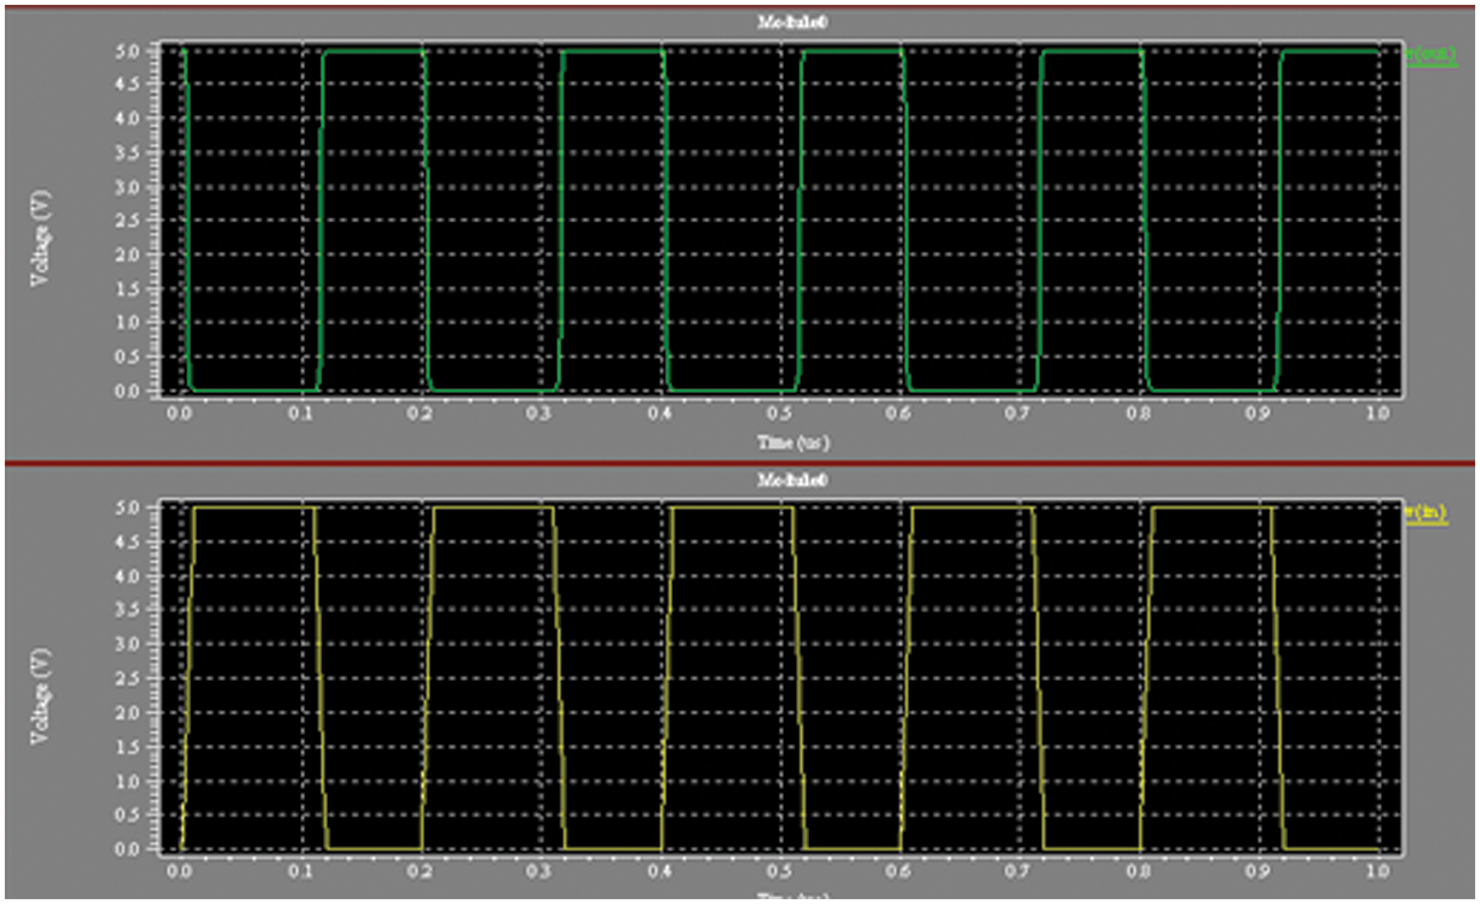Click the green v(out) legend label

(x=1431, y=55)
